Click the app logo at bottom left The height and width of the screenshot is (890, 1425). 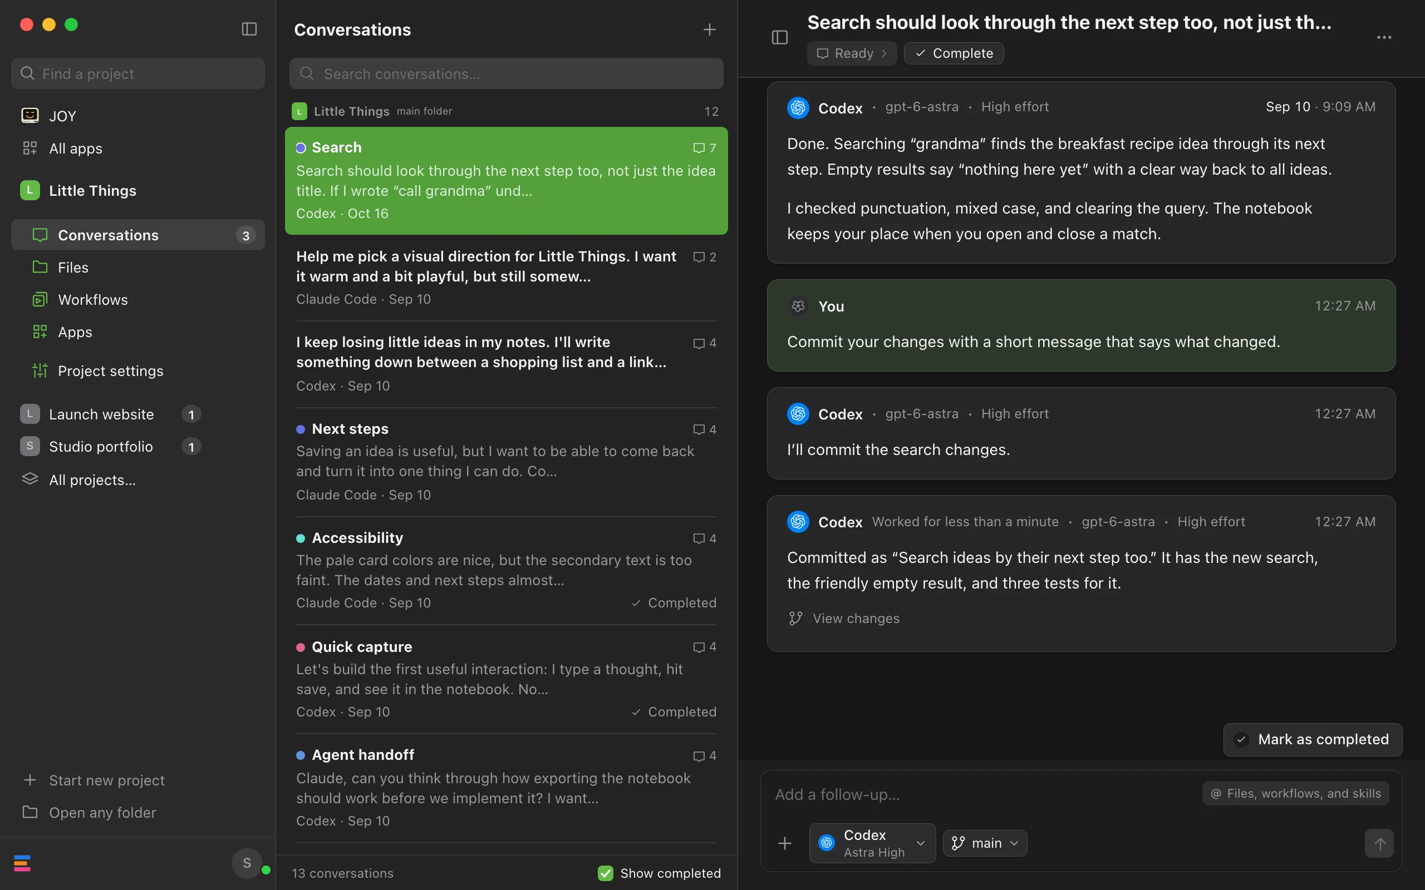(x=22, y=863)
